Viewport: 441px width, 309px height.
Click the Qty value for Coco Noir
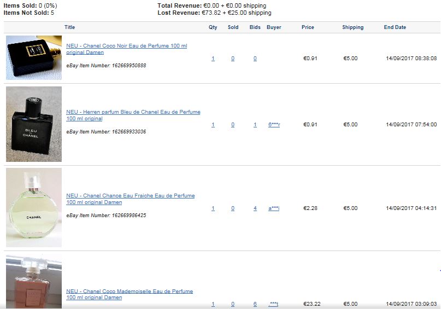click(213, 59)
